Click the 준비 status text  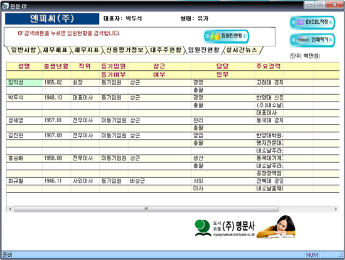pos(7,255)
